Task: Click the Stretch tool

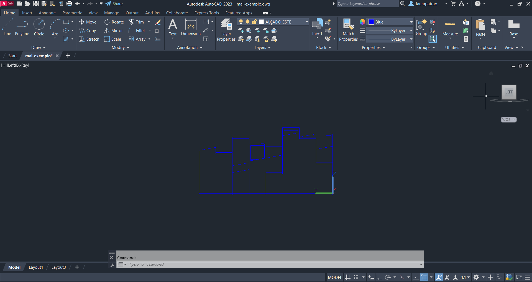Action: click(x=89, y=39)
